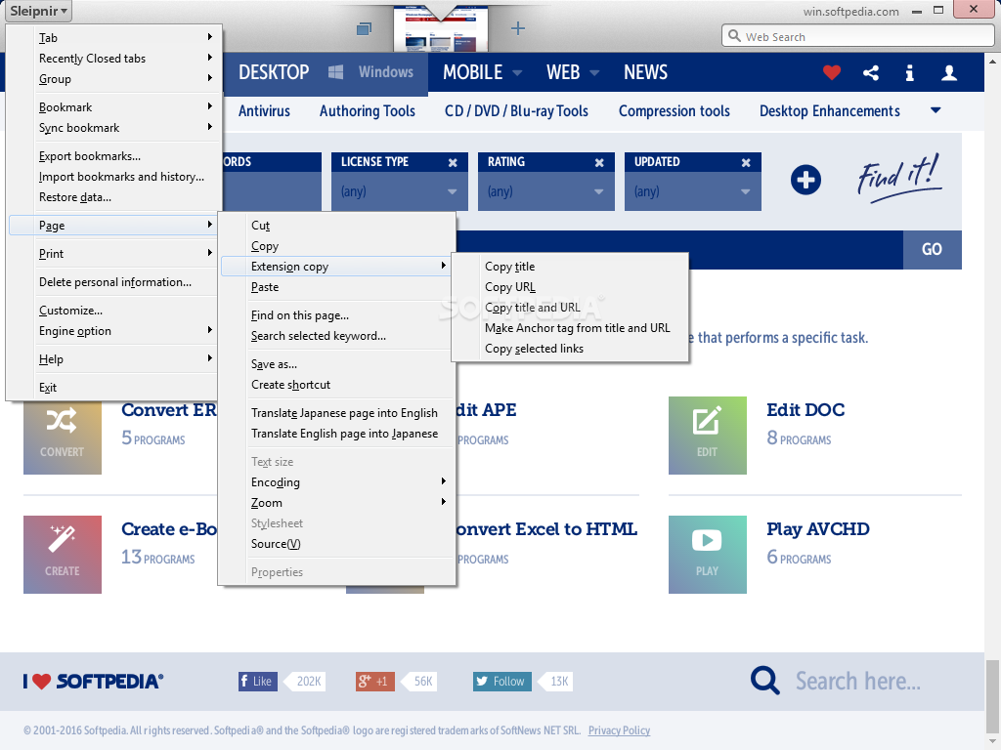Click the footer search magnifier icon
Image resolution: width=1001 pixels, height=750 pixels.
tap(764, 681)
